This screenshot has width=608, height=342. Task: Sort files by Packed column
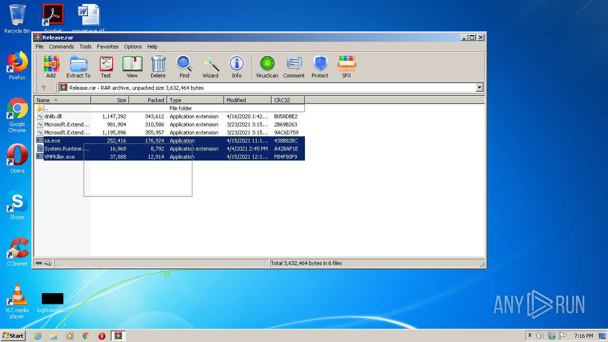(148, 100)
